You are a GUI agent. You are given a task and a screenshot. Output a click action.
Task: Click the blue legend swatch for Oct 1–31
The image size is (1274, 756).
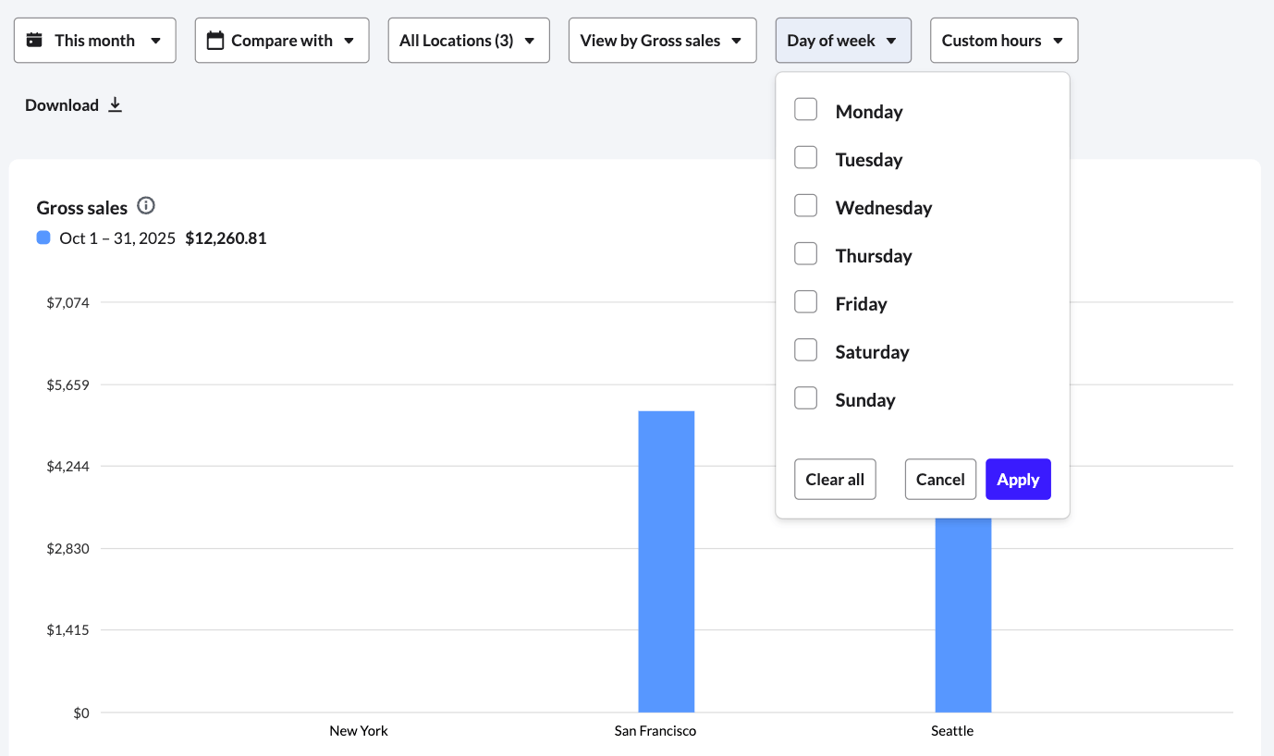43,238
